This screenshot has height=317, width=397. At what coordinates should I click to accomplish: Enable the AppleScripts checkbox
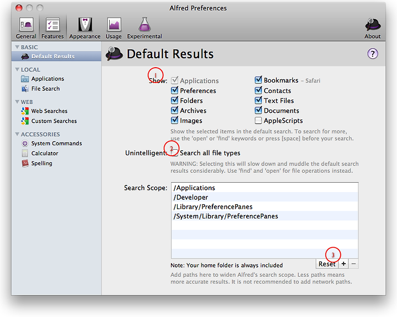tap(258, 121)
